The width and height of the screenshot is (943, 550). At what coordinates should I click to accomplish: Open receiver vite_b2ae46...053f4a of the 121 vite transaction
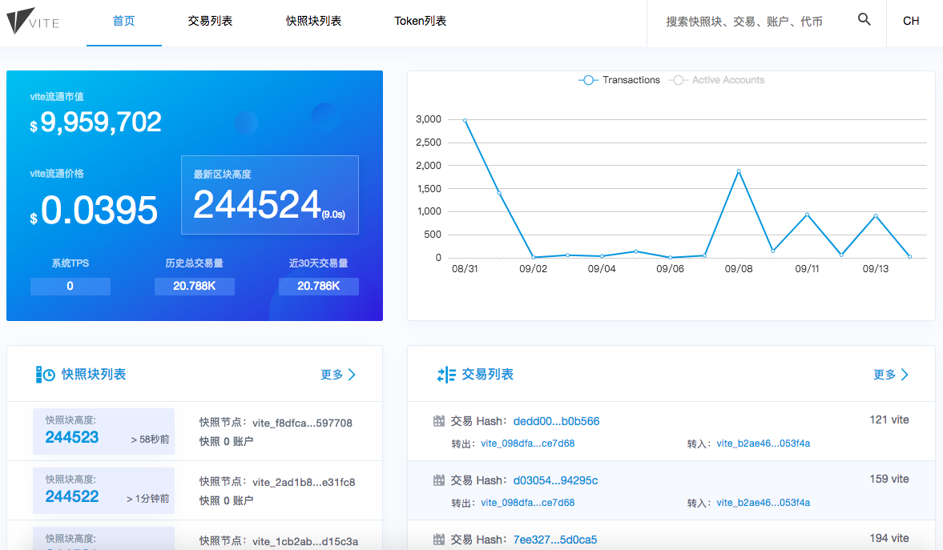[764, 444]
